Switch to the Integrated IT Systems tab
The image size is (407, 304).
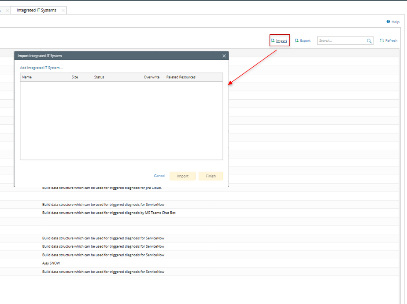click(x=37, y=10)
